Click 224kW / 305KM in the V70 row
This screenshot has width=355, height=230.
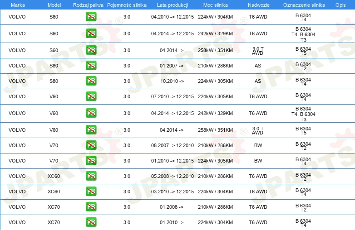pos(215,161)
